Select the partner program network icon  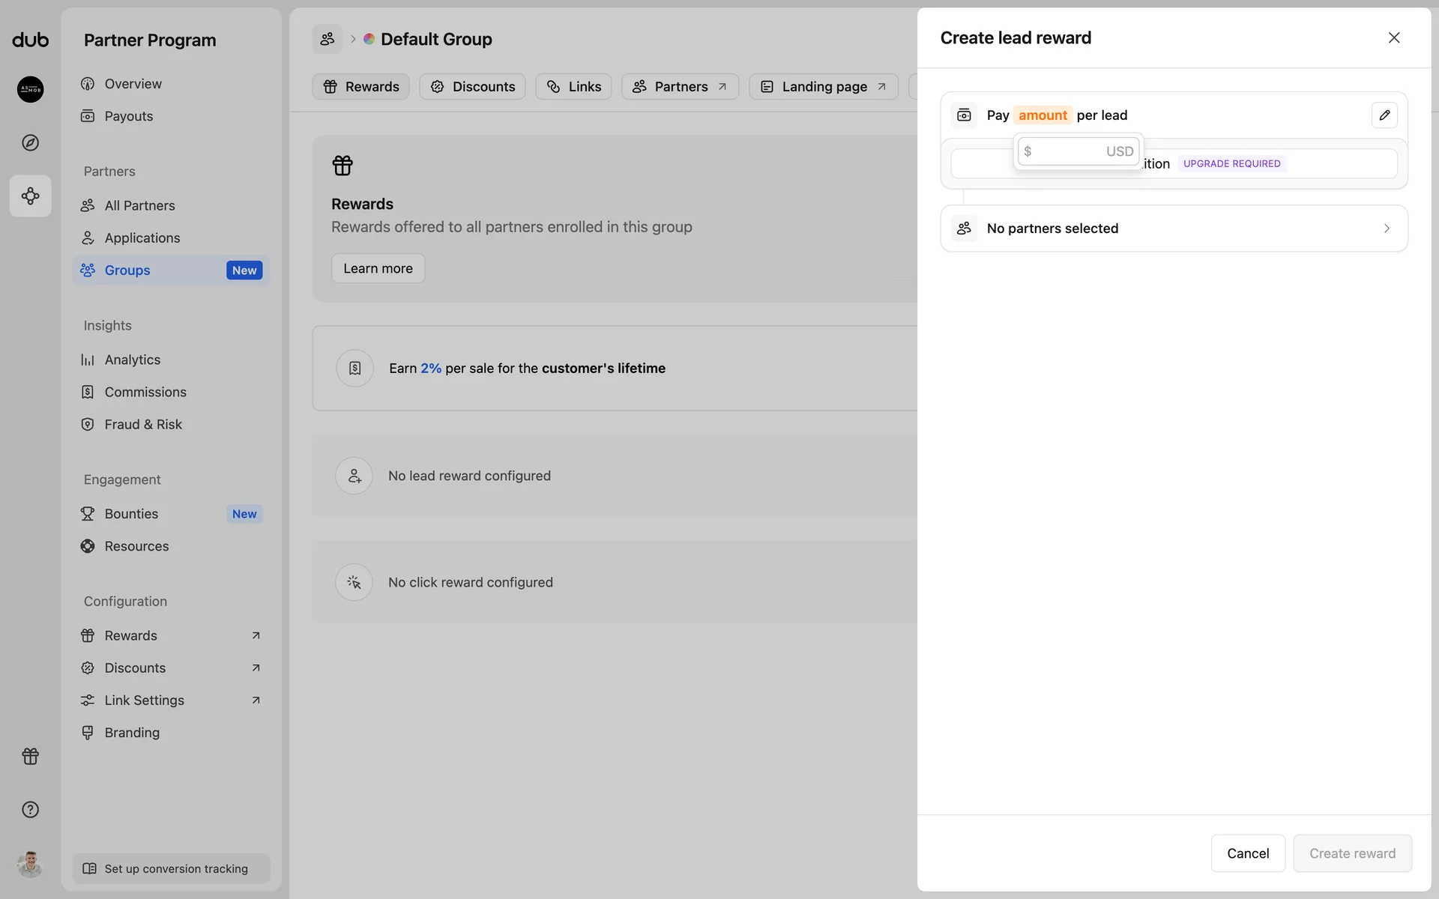30,196
